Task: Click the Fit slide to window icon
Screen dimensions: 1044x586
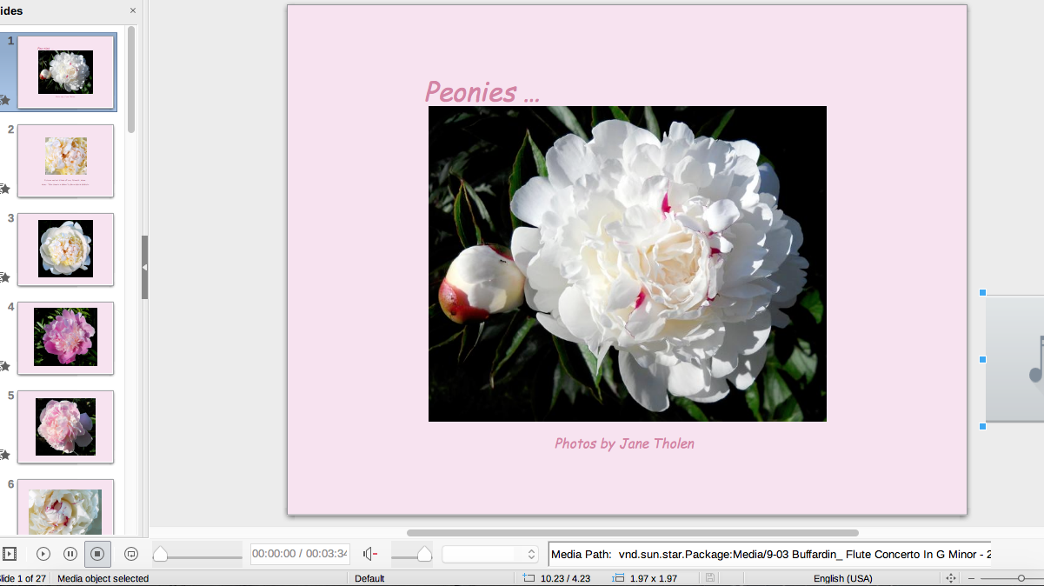Action: pos(951,578)
